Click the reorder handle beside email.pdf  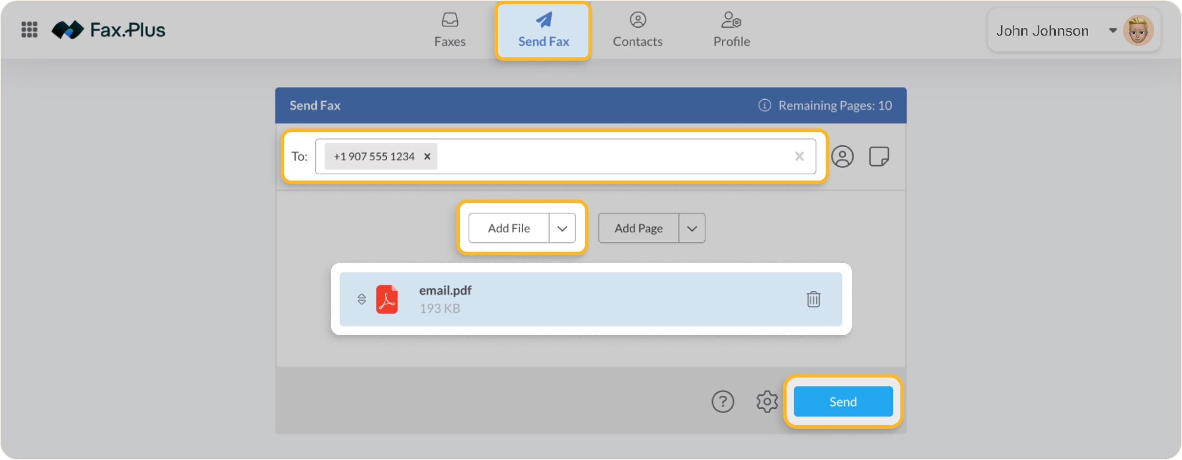(x=362, y=299)
